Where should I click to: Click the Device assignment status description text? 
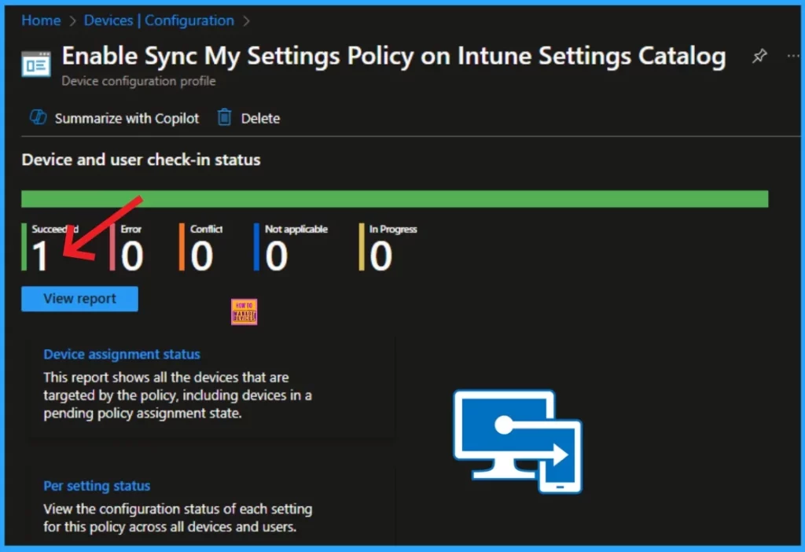click(x=178, y=396)
